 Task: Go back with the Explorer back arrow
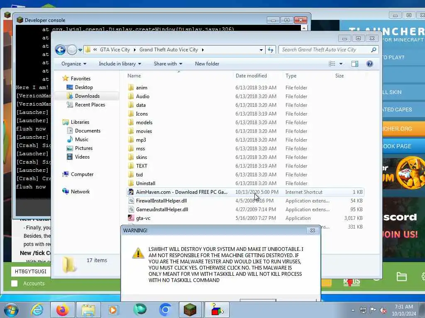60,50
